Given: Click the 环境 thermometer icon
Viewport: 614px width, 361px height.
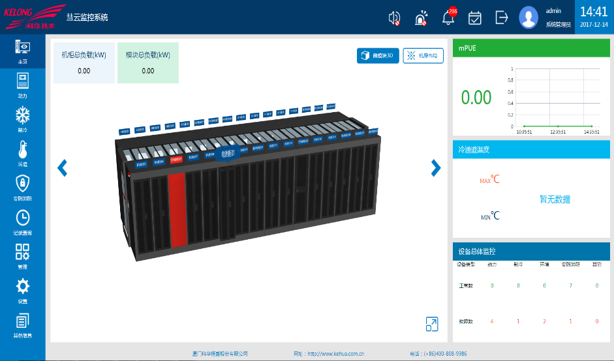Looking at the screenshot, I should click(22, 150).
